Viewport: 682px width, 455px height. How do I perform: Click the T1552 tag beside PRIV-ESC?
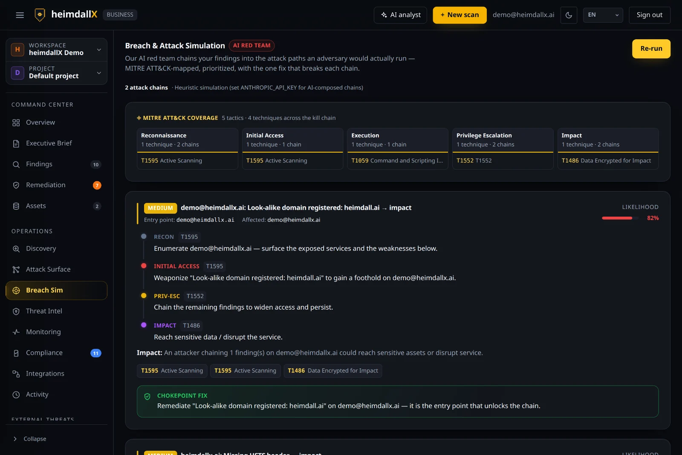195,296
